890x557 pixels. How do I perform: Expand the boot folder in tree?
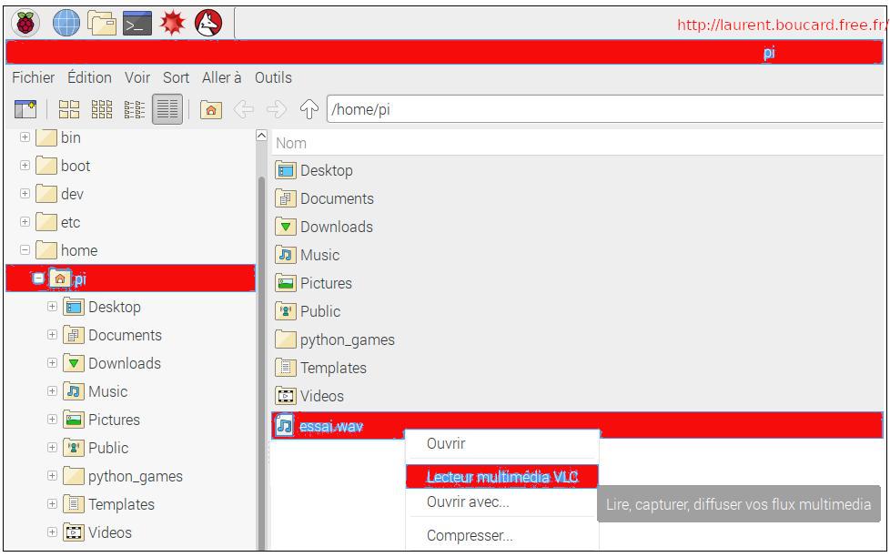[x=25, y=166]
